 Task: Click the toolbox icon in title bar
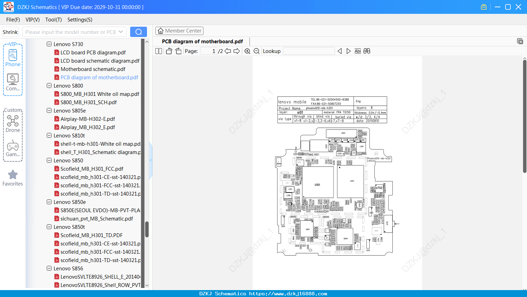[484, 7]
